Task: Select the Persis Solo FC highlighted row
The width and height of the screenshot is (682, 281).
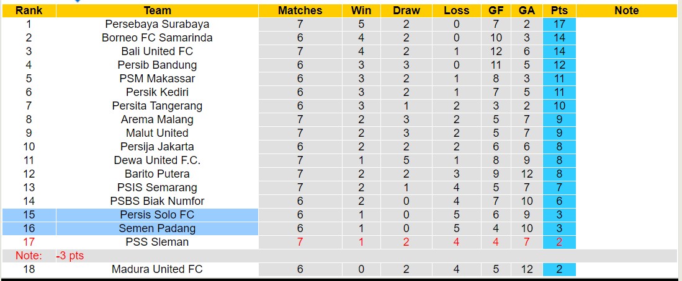Action: click(x=157, y=215)
